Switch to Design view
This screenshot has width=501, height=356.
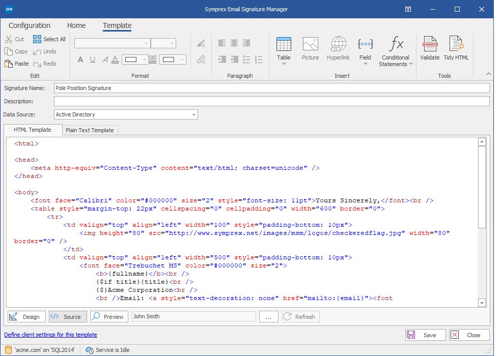coord(27,317)
